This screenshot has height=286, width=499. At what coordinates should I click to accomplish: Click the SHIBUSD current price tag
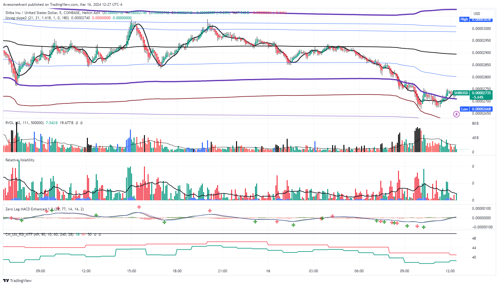[x=461, y=93]
